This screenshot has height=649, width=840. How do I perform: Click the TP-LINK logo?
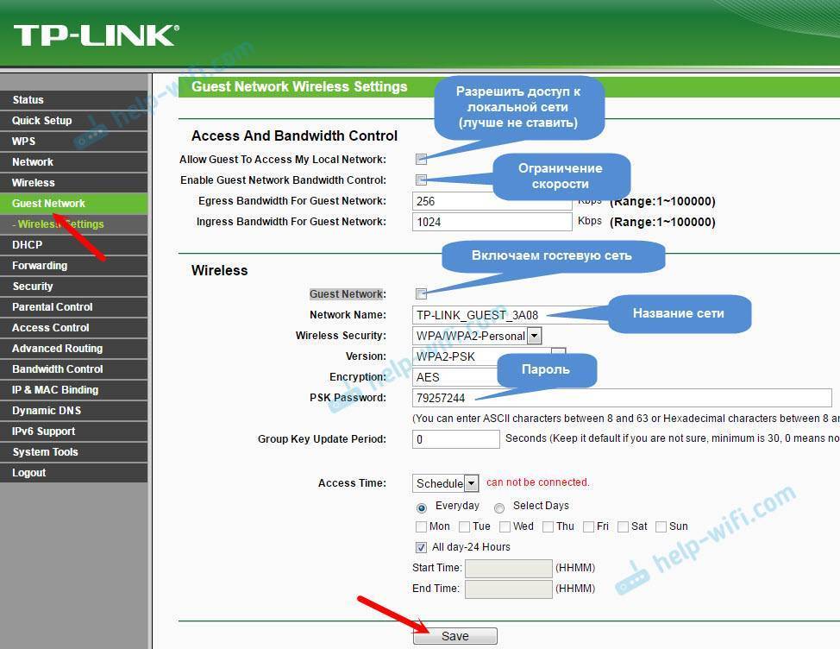(x=97, y=35)
